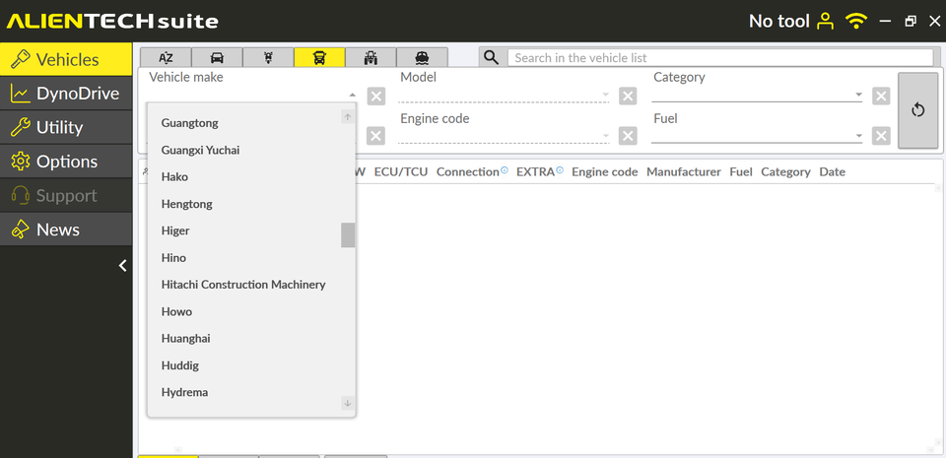Viewport: 946px width, 458px height.
Task: Clear the Model filter
Action: pos(628,96)
